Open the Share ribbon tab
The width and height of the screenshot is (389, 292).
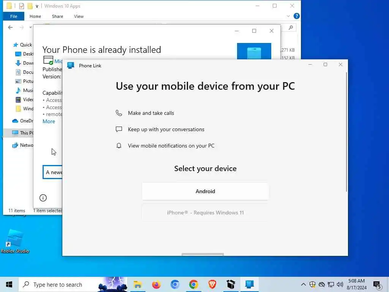pyautogui.click(x=57, y=16)
